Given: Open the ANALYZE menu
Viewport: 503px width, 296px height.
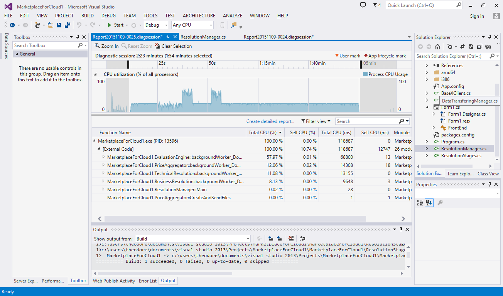Looking at the screenshot, I should coord(233,16).
